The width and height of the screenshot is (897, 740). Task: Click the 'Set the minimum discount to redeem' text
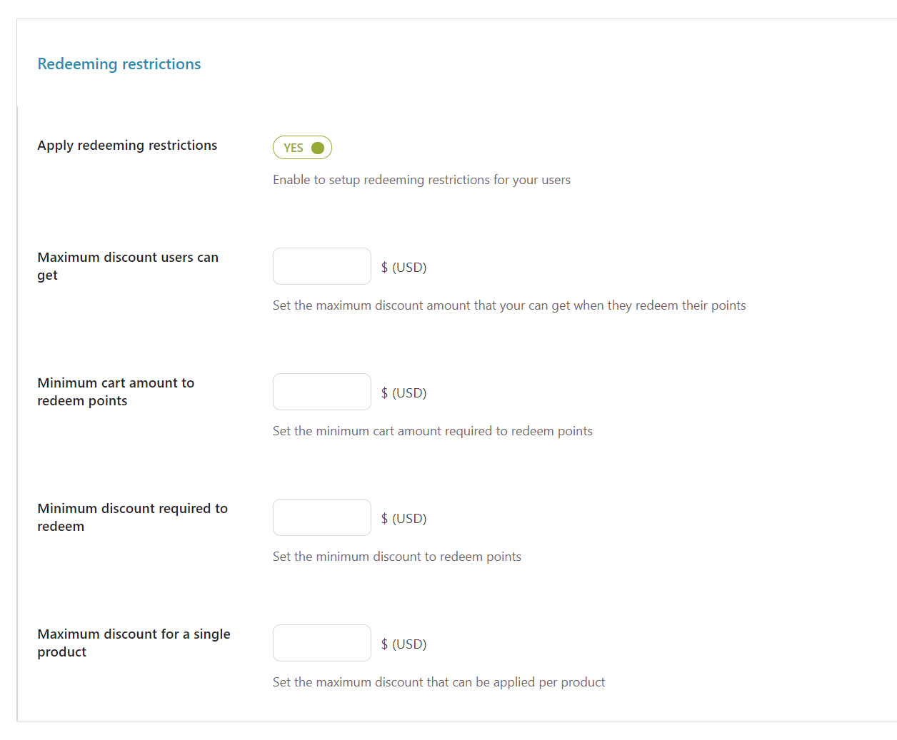coord(396,557)
